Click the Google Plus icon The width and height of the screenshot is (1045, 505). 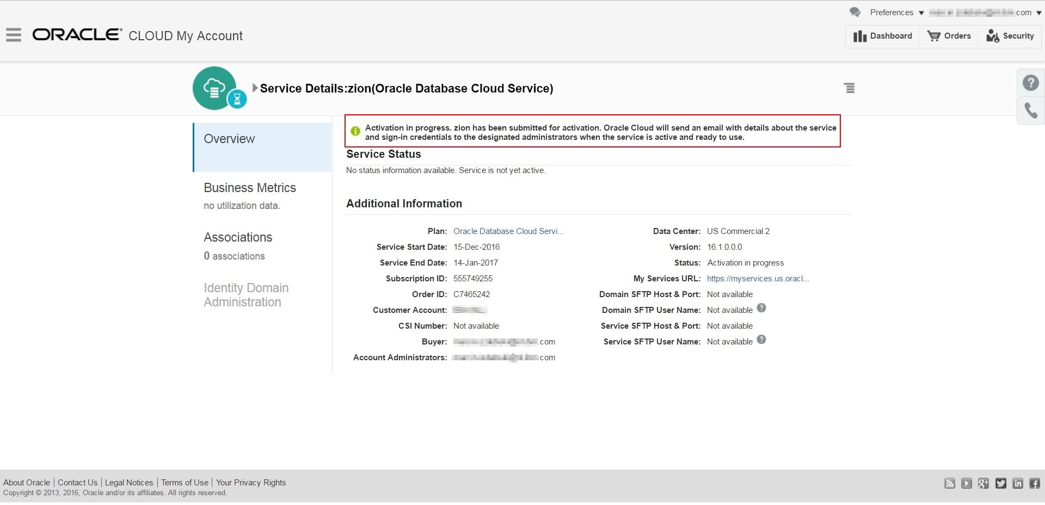pyautogui.click(x=983, y=483)
